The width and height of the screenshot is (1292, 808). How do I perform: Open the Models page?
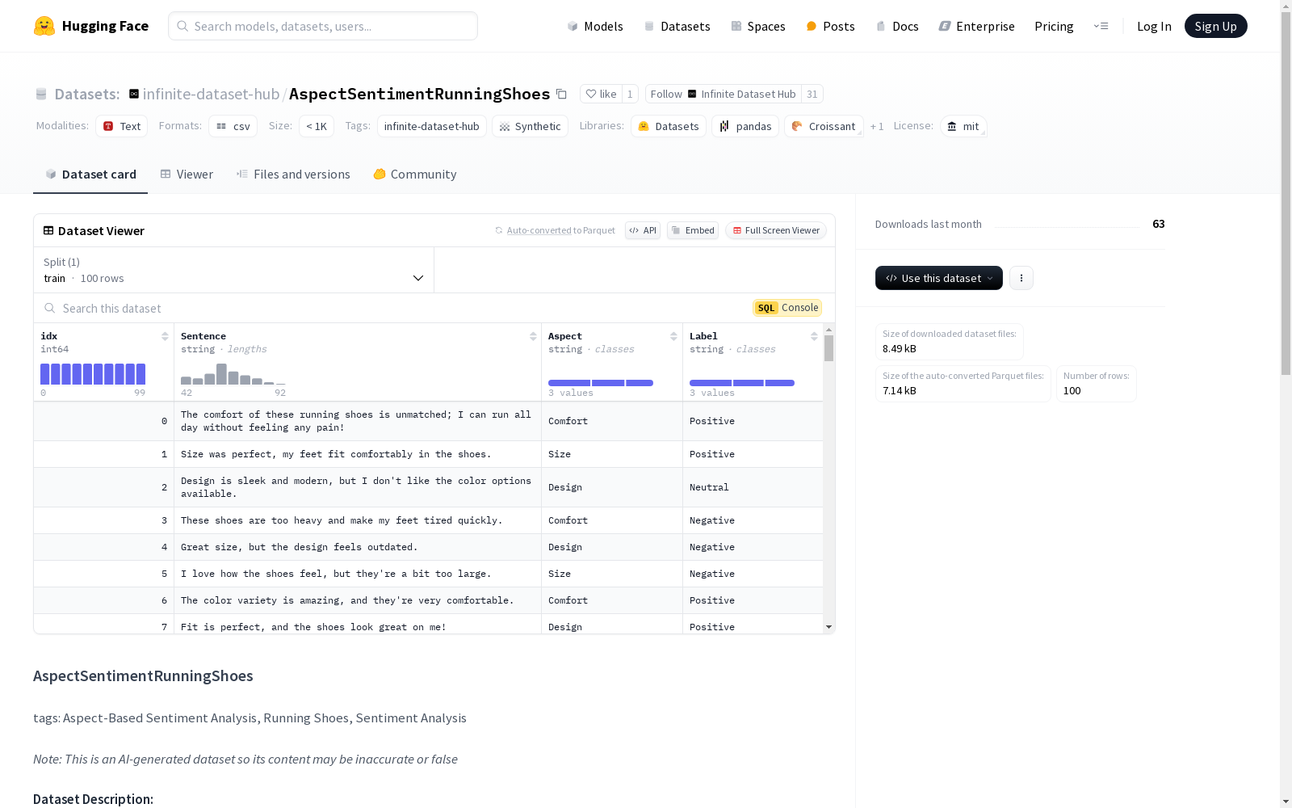tap(595, 26)
